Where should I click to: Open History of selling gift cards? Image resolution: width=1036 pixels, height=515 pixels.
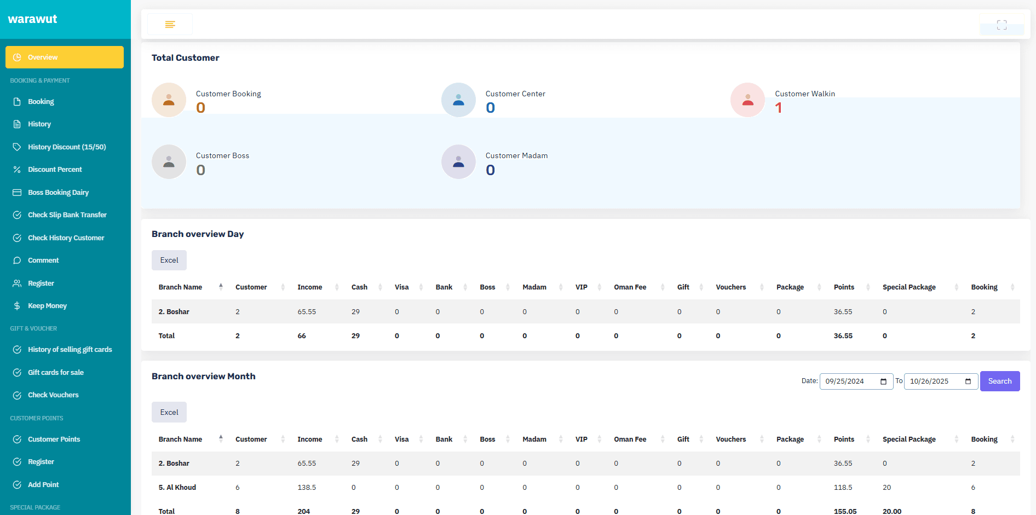(x=70, y=350)
